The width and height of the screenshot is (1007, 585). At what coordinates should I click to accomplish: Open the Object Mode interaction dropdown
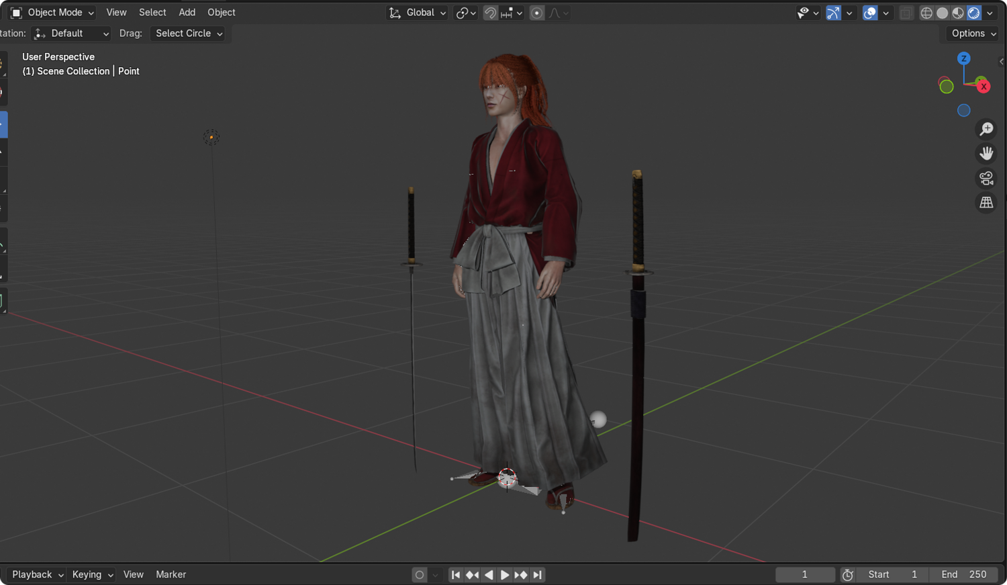tap(52, 13)
